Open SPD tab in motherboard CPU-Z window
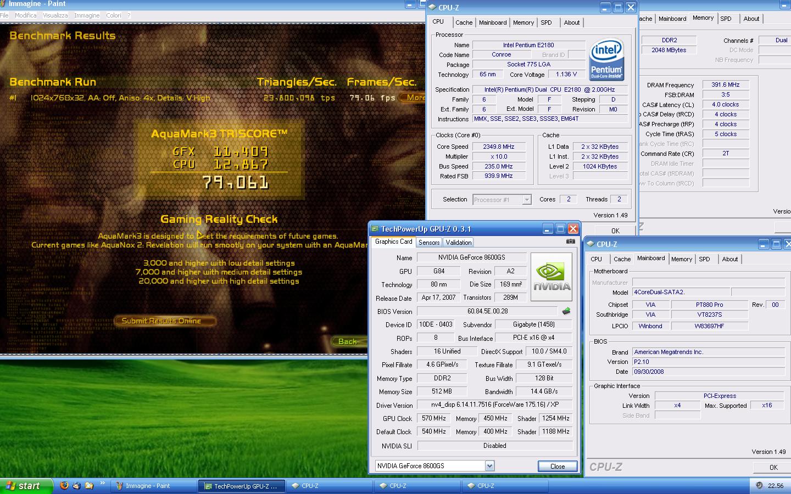Viewport: 791px width, 494px height. click(705, 259)
